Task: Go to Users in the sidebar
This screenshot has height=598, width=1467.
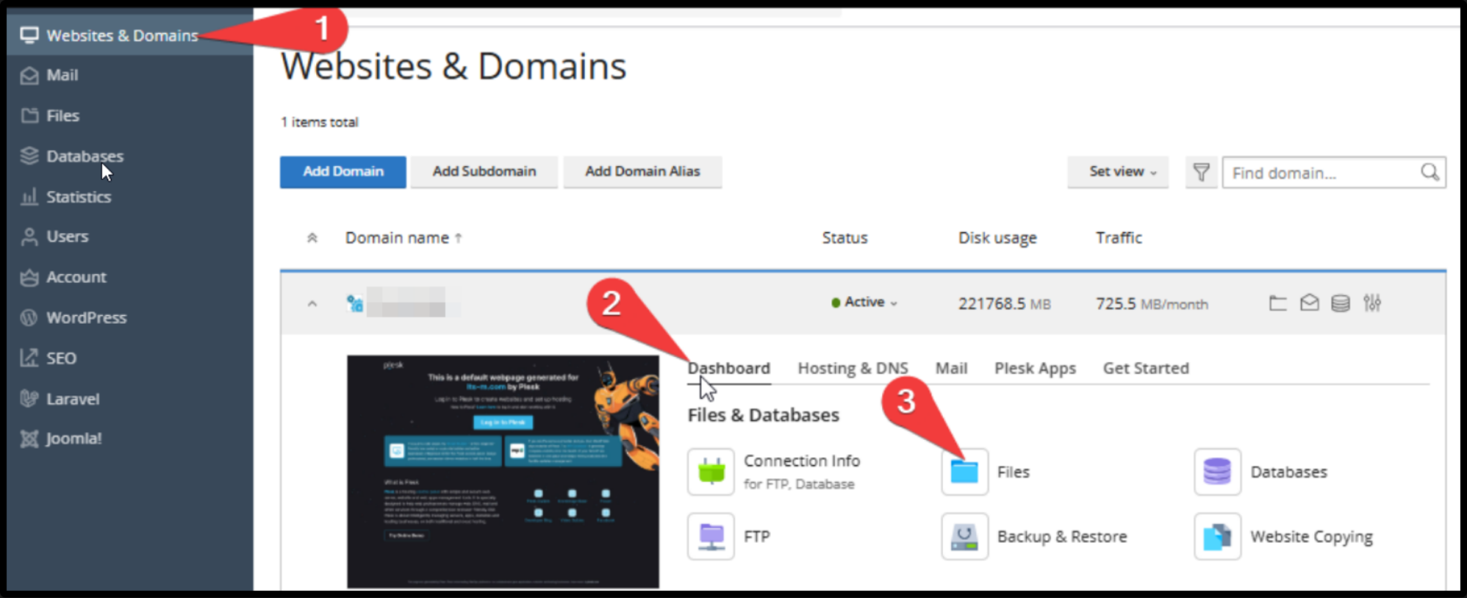Action: tap(66, 237)
